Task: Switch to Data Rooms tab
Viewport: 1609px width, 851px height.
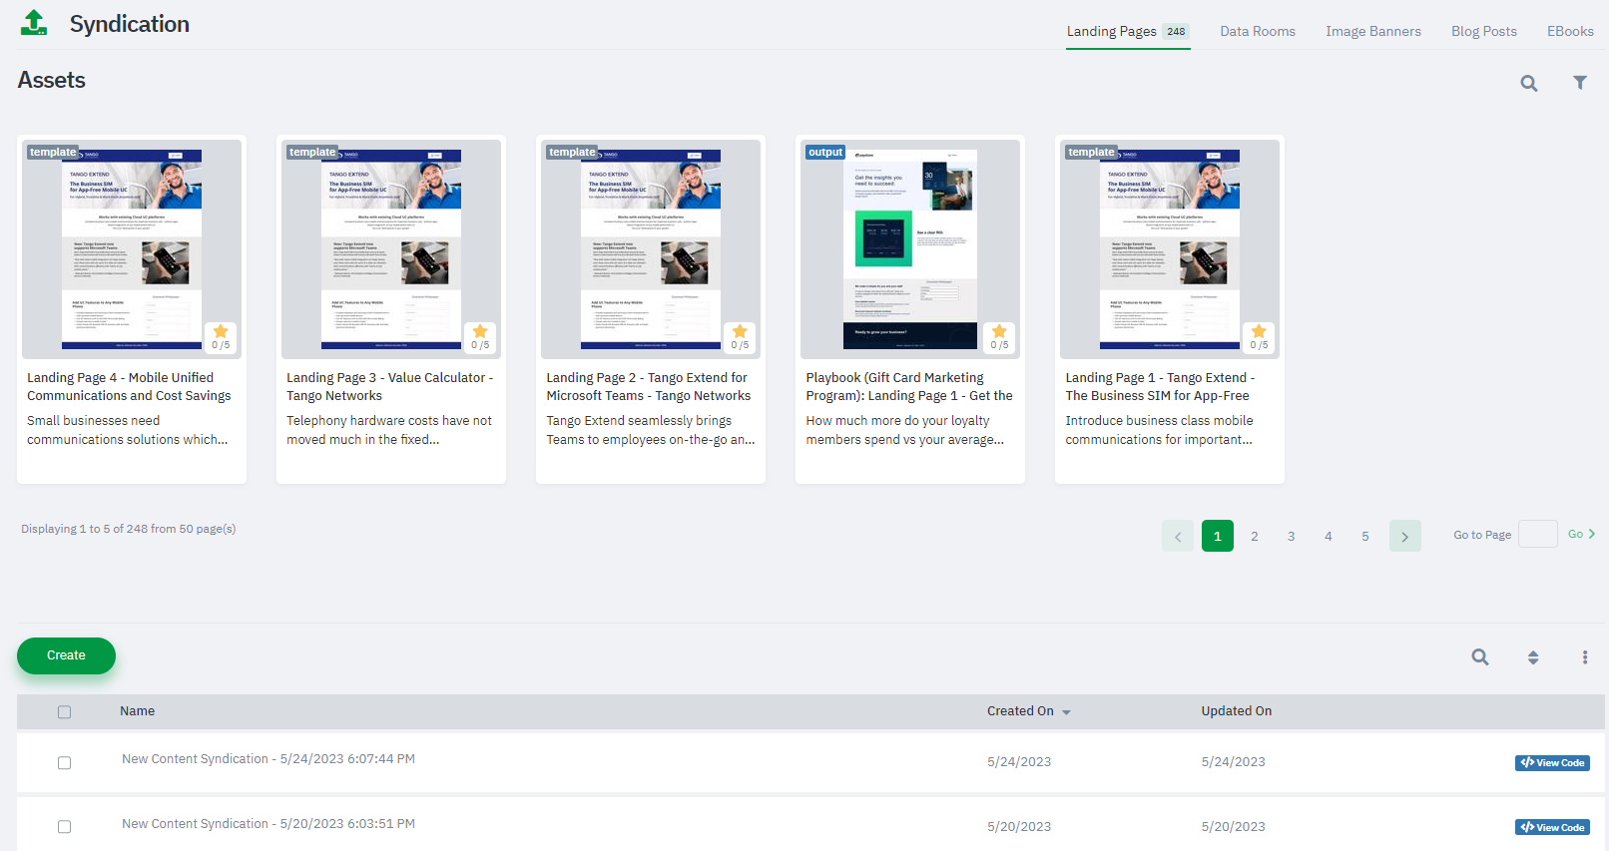Action: pos(1258,32)
